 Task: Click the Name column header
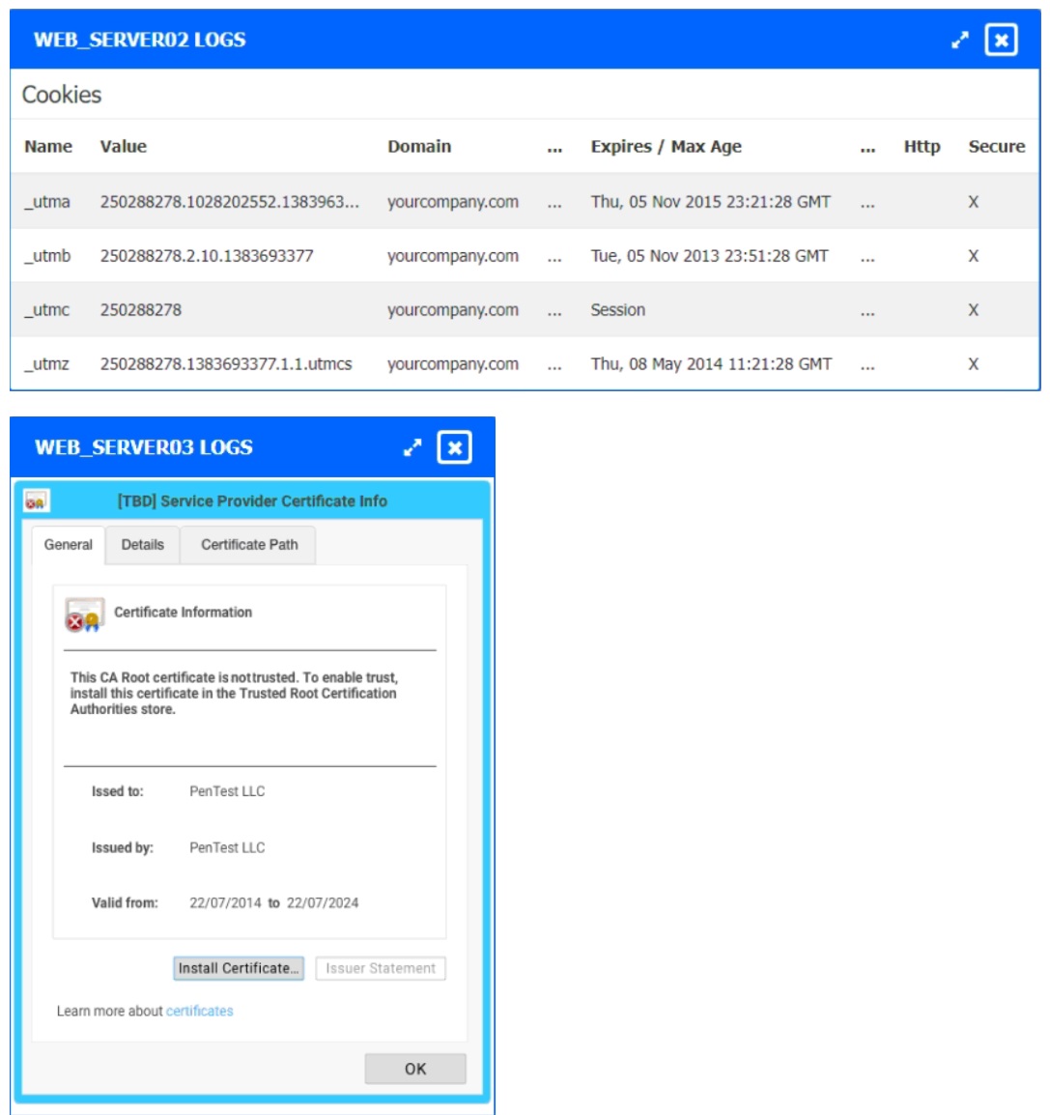[50, 146]
